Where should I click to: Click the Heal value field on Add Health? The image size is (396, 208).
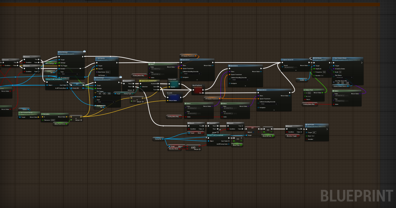[x=313, y=136]
